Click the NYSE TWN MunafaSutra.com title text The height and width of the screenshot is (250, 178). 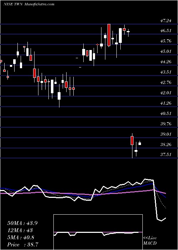(29, 4)
